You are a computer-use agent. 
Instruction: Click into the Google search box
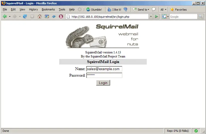coord(183,17)
